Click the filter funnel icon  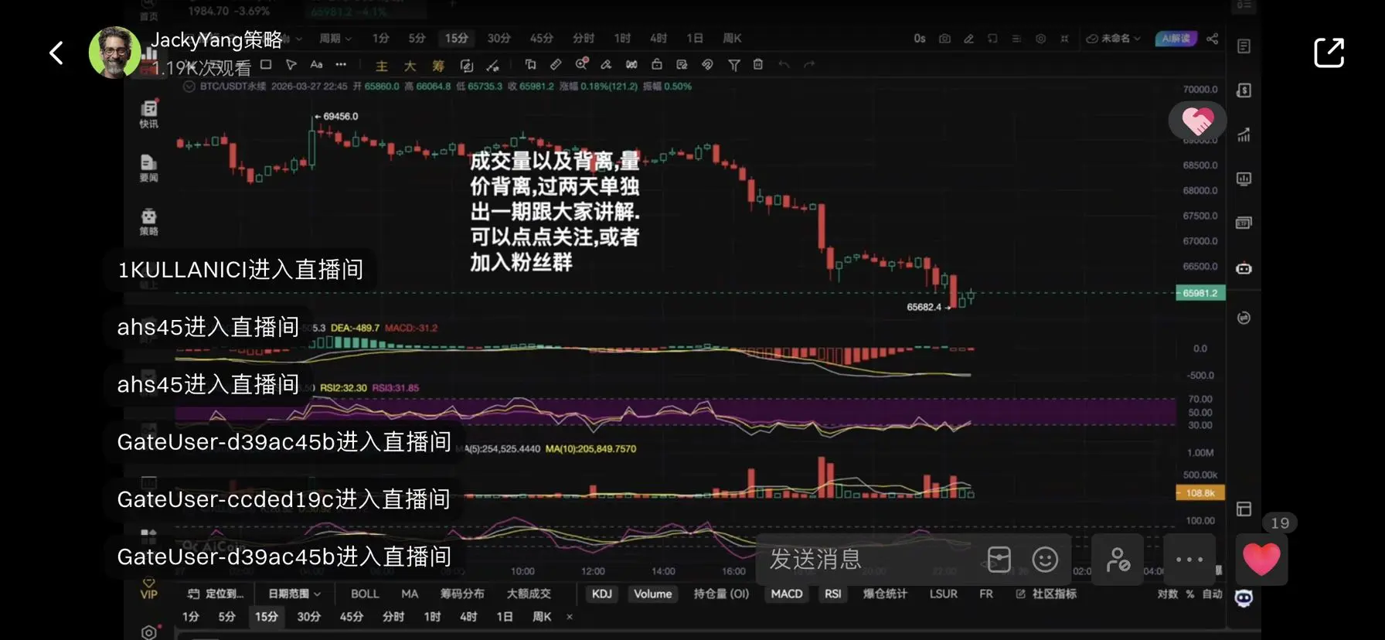point(733,65)
